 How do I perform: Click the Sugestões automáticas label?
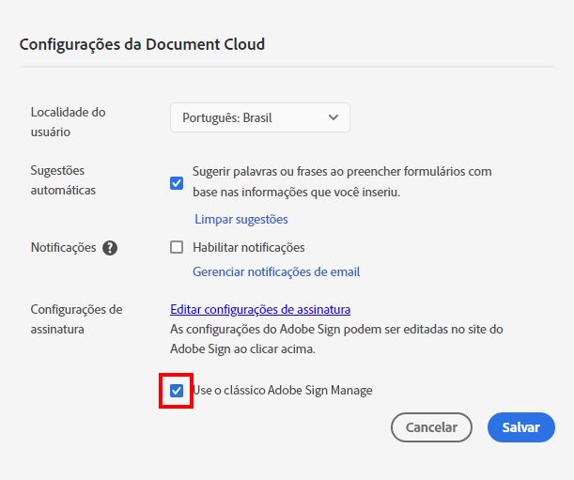[63, 180]
